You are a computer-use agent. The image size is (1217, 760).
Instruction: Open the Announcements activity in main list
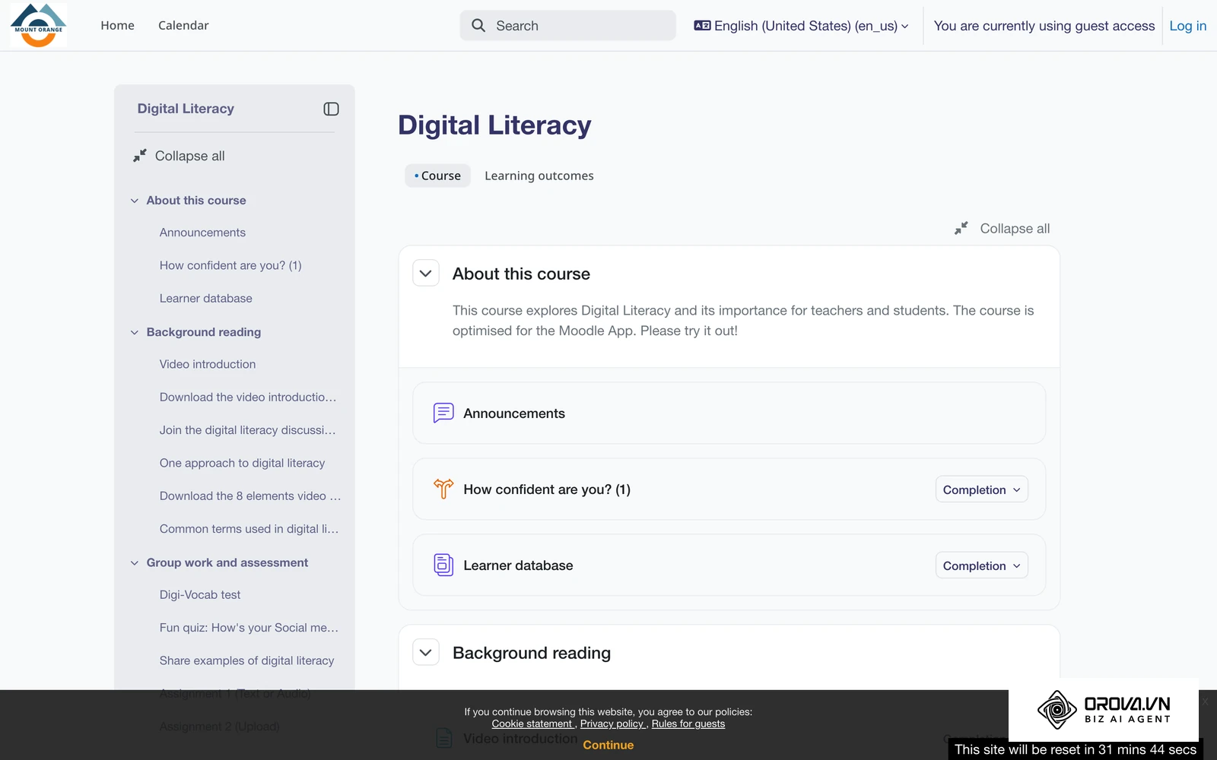pos(514,413)
